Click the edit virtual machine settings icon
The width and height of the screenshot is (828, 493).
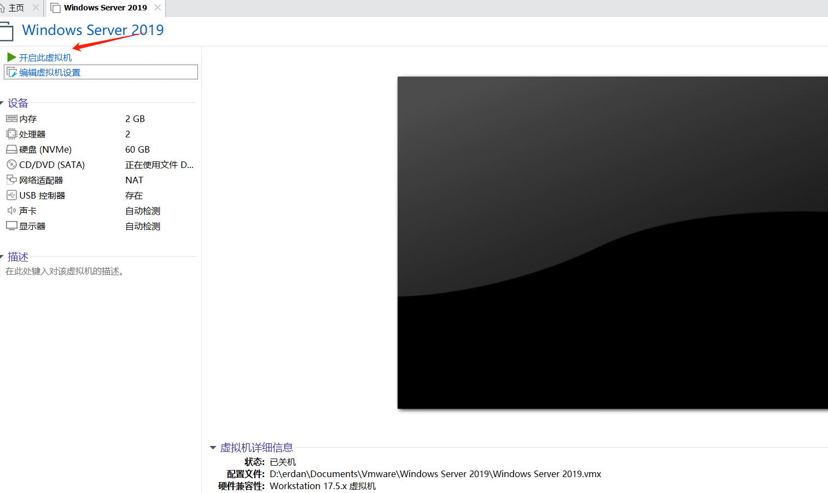[x=11, y=72]
